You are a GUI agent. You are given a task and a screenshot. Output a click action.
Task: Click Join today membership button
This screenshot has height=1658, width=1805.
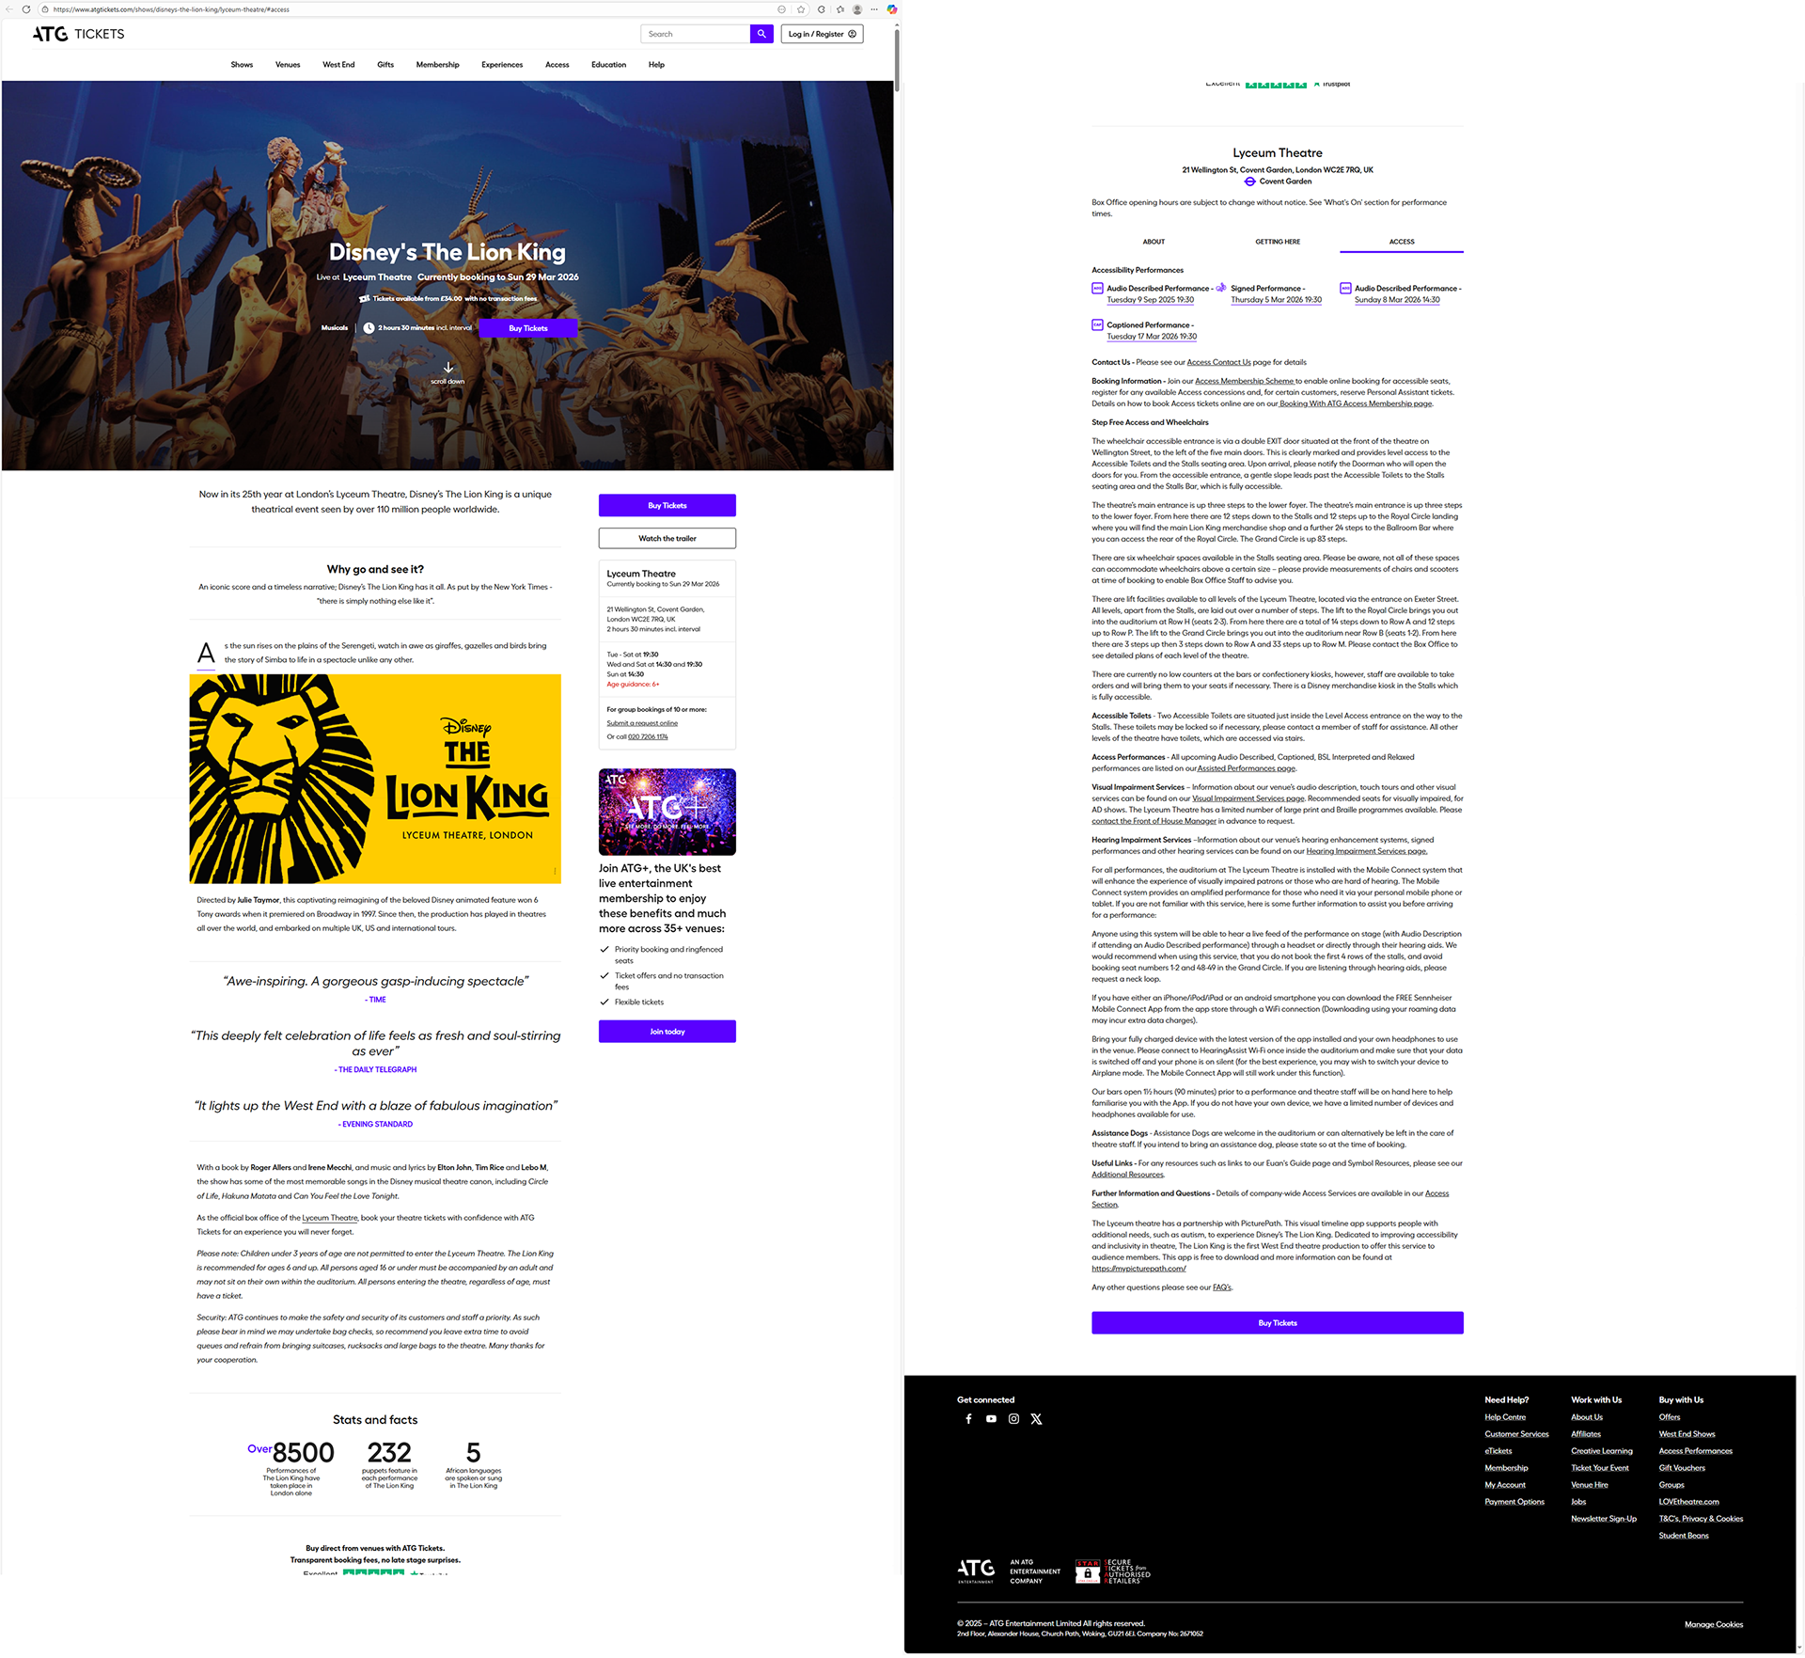pyautogui.click(x=667, y=1032)
